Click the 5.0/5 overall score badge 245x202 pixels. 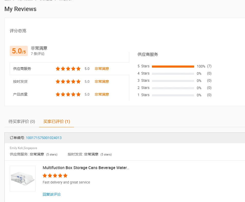[x=19, y=51]
